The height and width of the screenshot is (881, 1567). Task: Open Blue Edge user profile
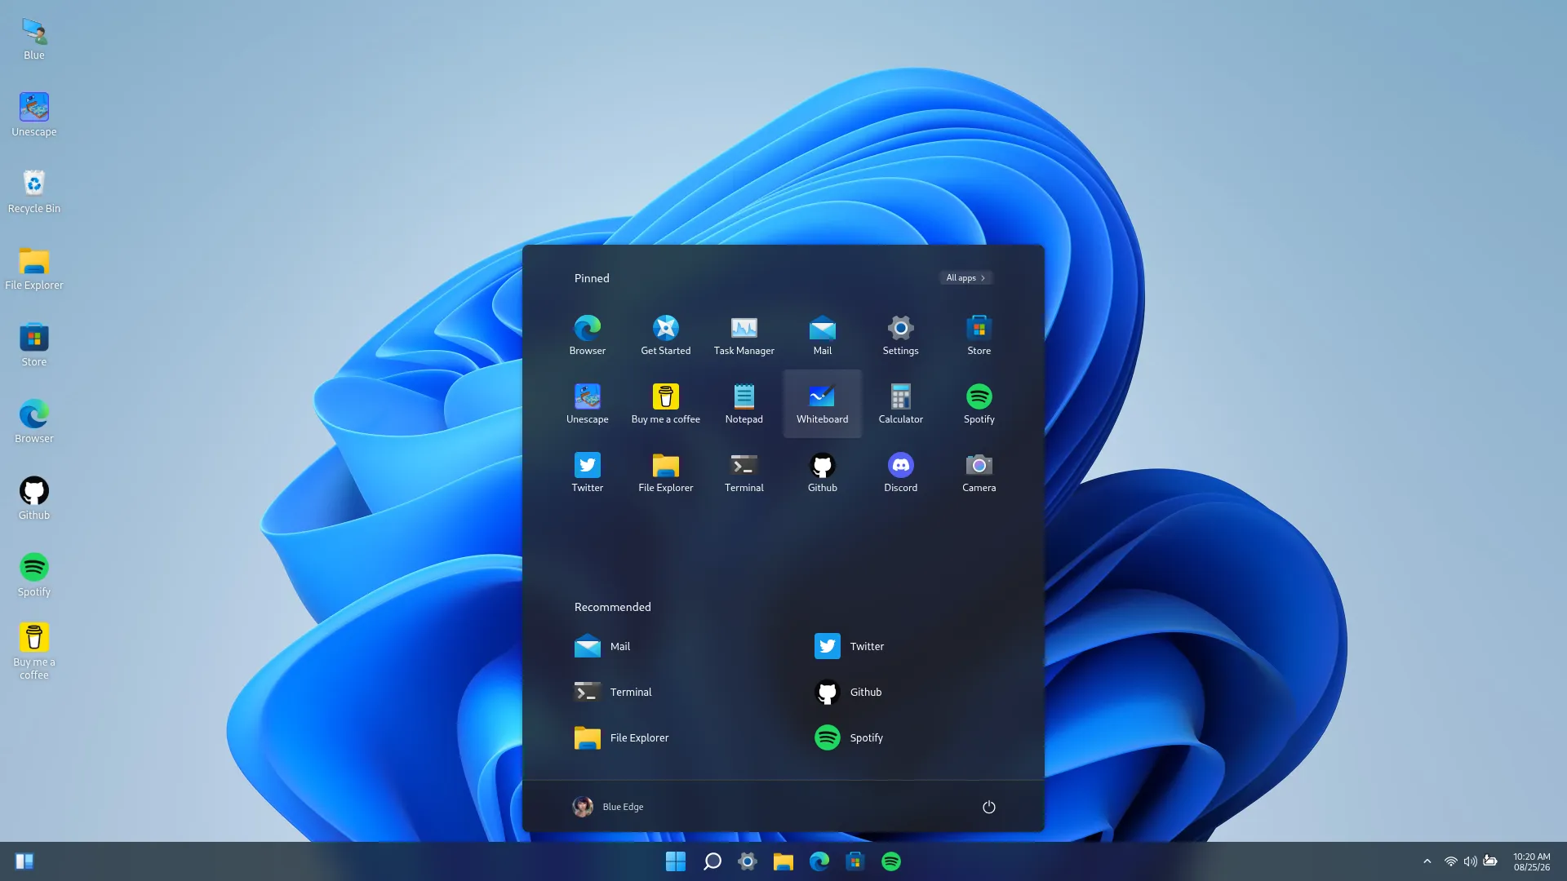click(x=608, y=807)
